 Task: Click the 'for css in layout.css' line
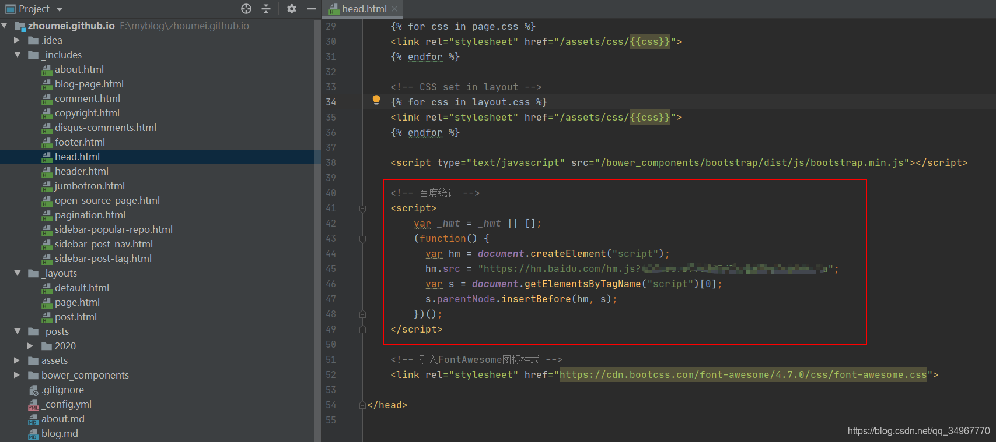tap(469, 102)
